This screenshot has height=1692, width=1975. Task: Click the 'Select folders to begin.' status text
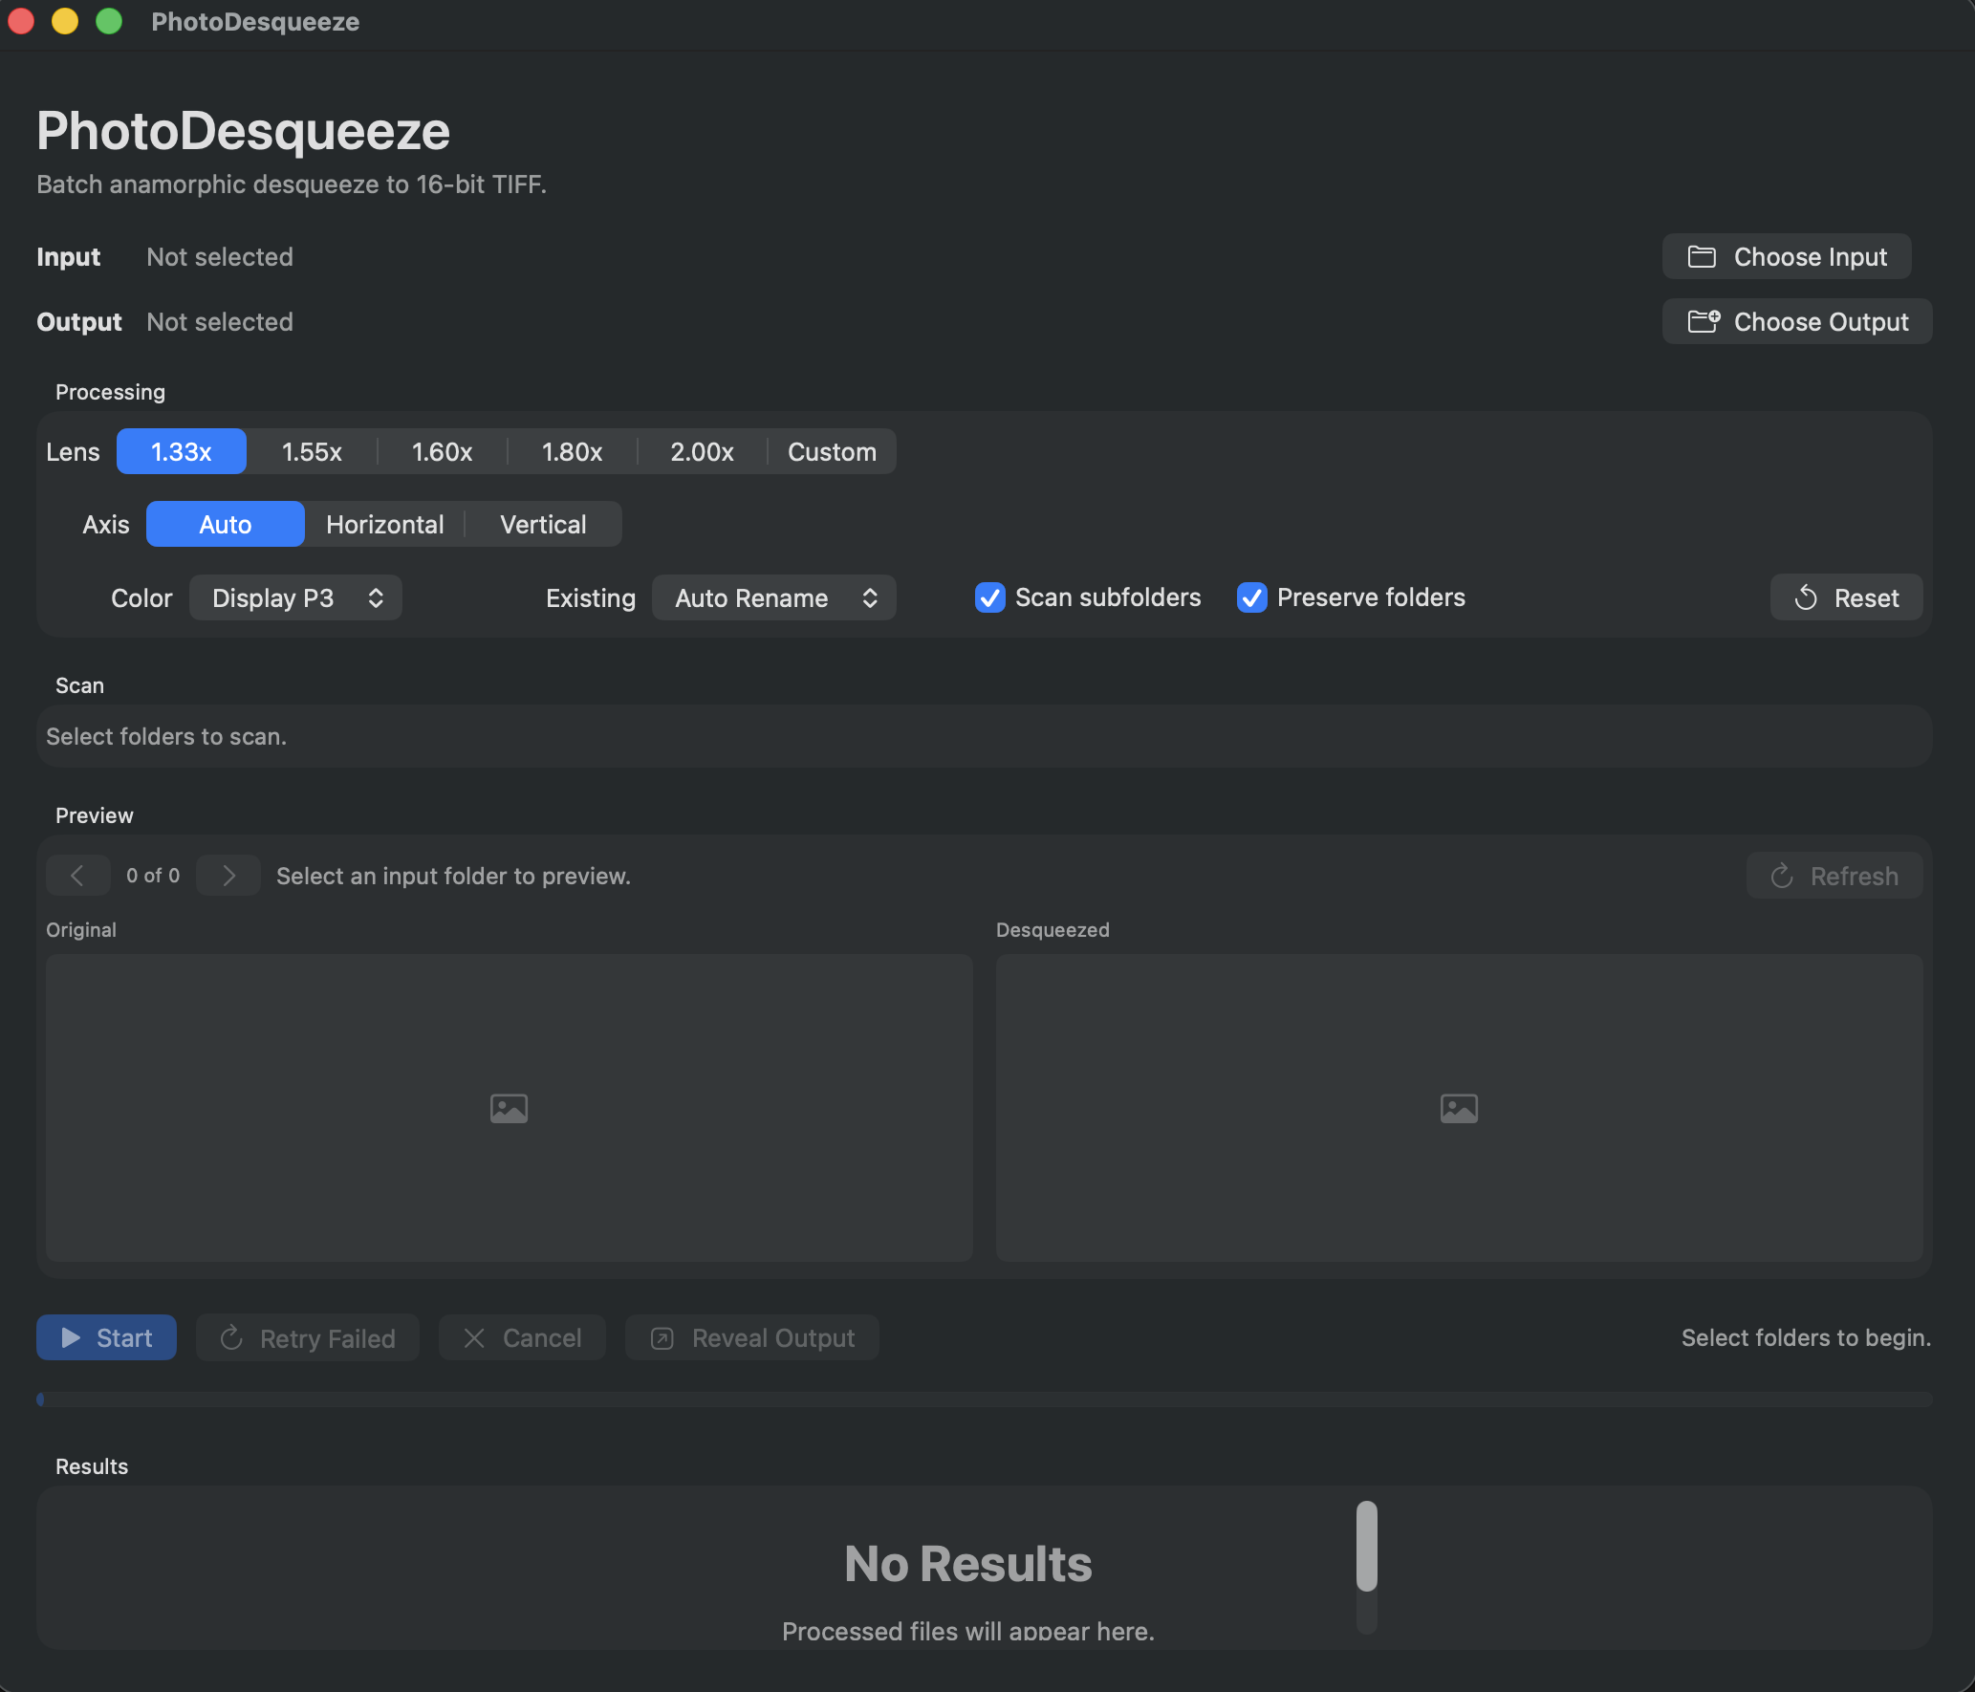coord(1806,1337)
